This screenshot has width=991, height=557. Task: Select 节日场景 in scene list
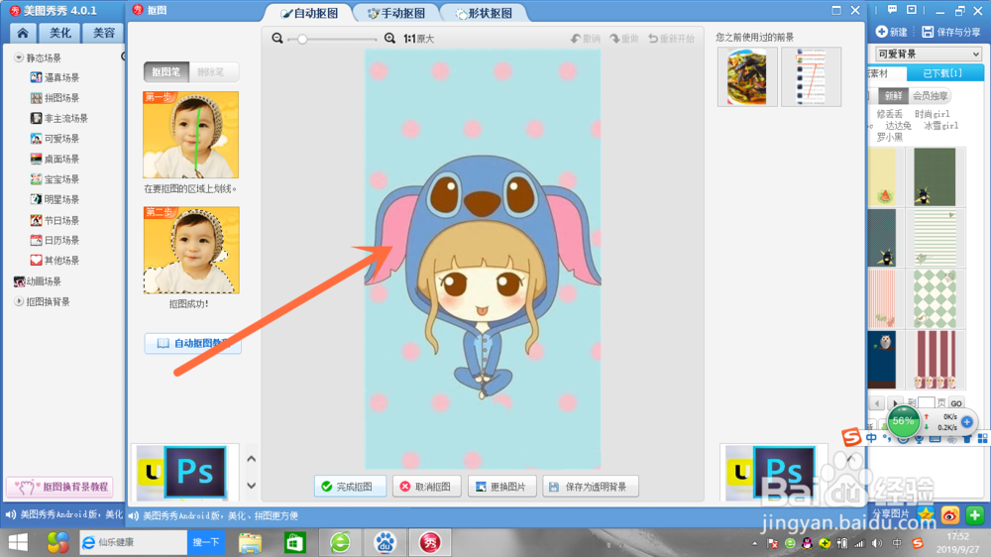click(x=55, y=221)
